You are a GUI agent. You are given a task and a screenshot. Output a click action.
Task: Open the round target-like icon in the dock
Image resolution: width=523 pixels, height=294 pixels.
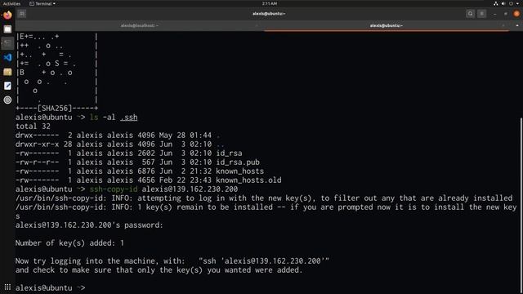[7, 100]
